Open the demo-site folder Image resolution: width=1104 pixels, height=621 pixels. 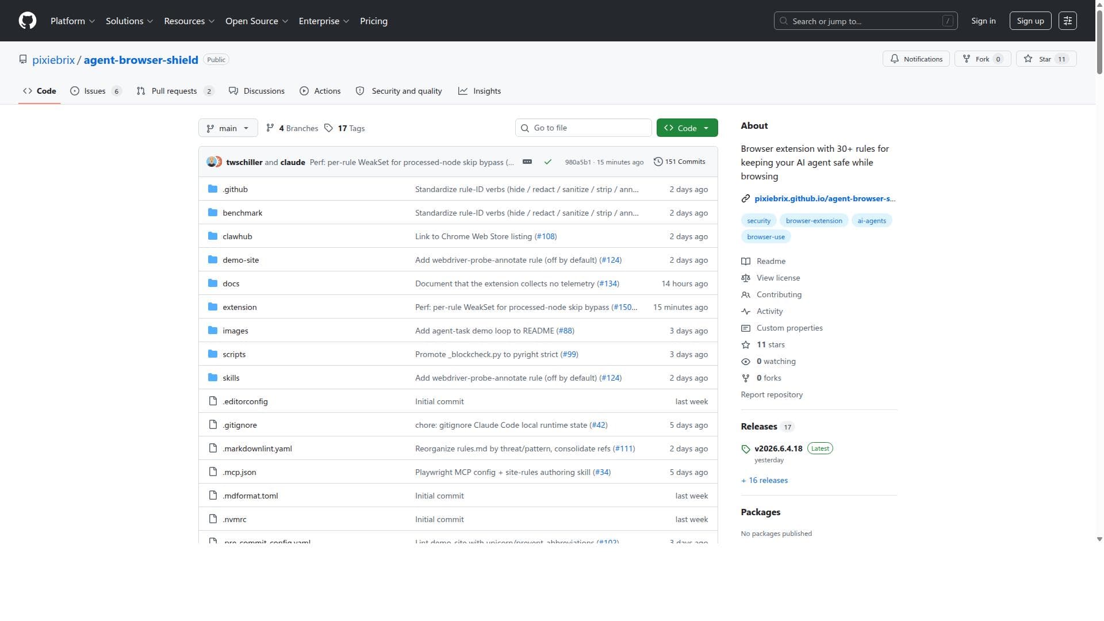pos(240,260)
